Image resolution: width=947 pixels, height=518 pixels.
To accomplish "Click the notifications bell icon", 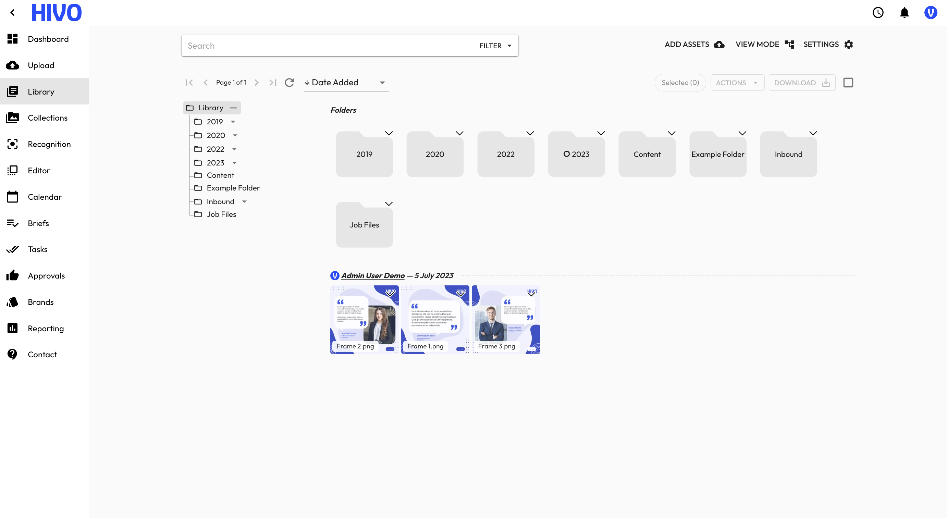I will 904,13.
